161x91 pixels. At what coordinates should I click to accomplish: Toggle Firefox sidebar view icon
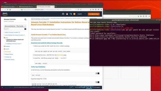[x=96, y=10]
